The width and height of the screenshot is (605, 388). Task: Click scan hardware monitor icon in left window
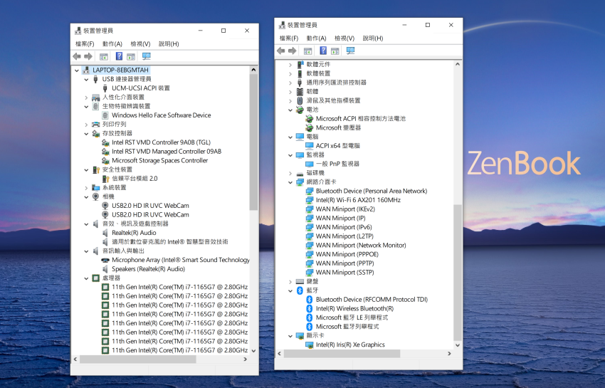click(146, 56)
